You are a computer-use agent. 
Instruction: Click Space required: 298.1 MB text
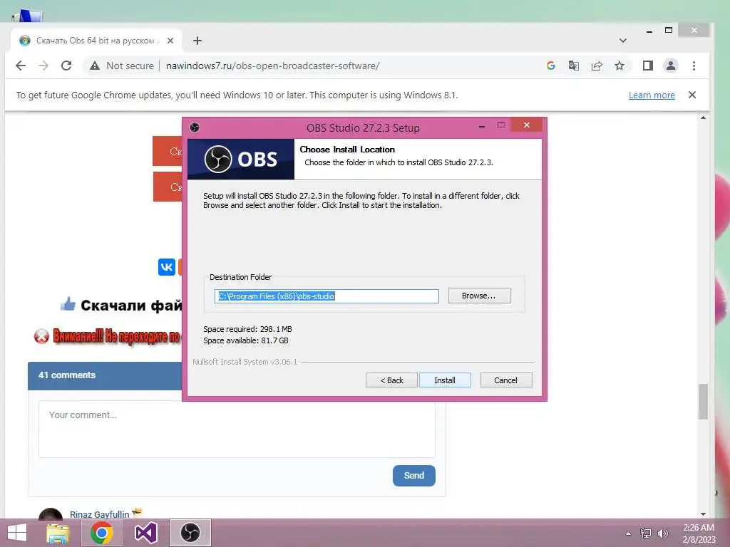tap(247, 329)
